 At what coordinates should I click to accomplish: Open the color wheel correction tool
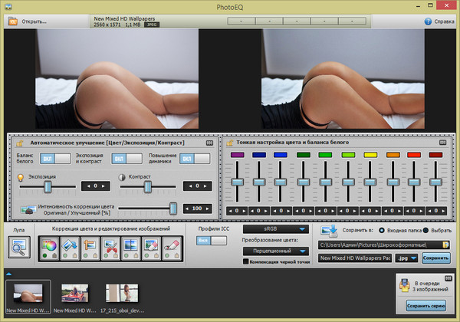[50, 245]
